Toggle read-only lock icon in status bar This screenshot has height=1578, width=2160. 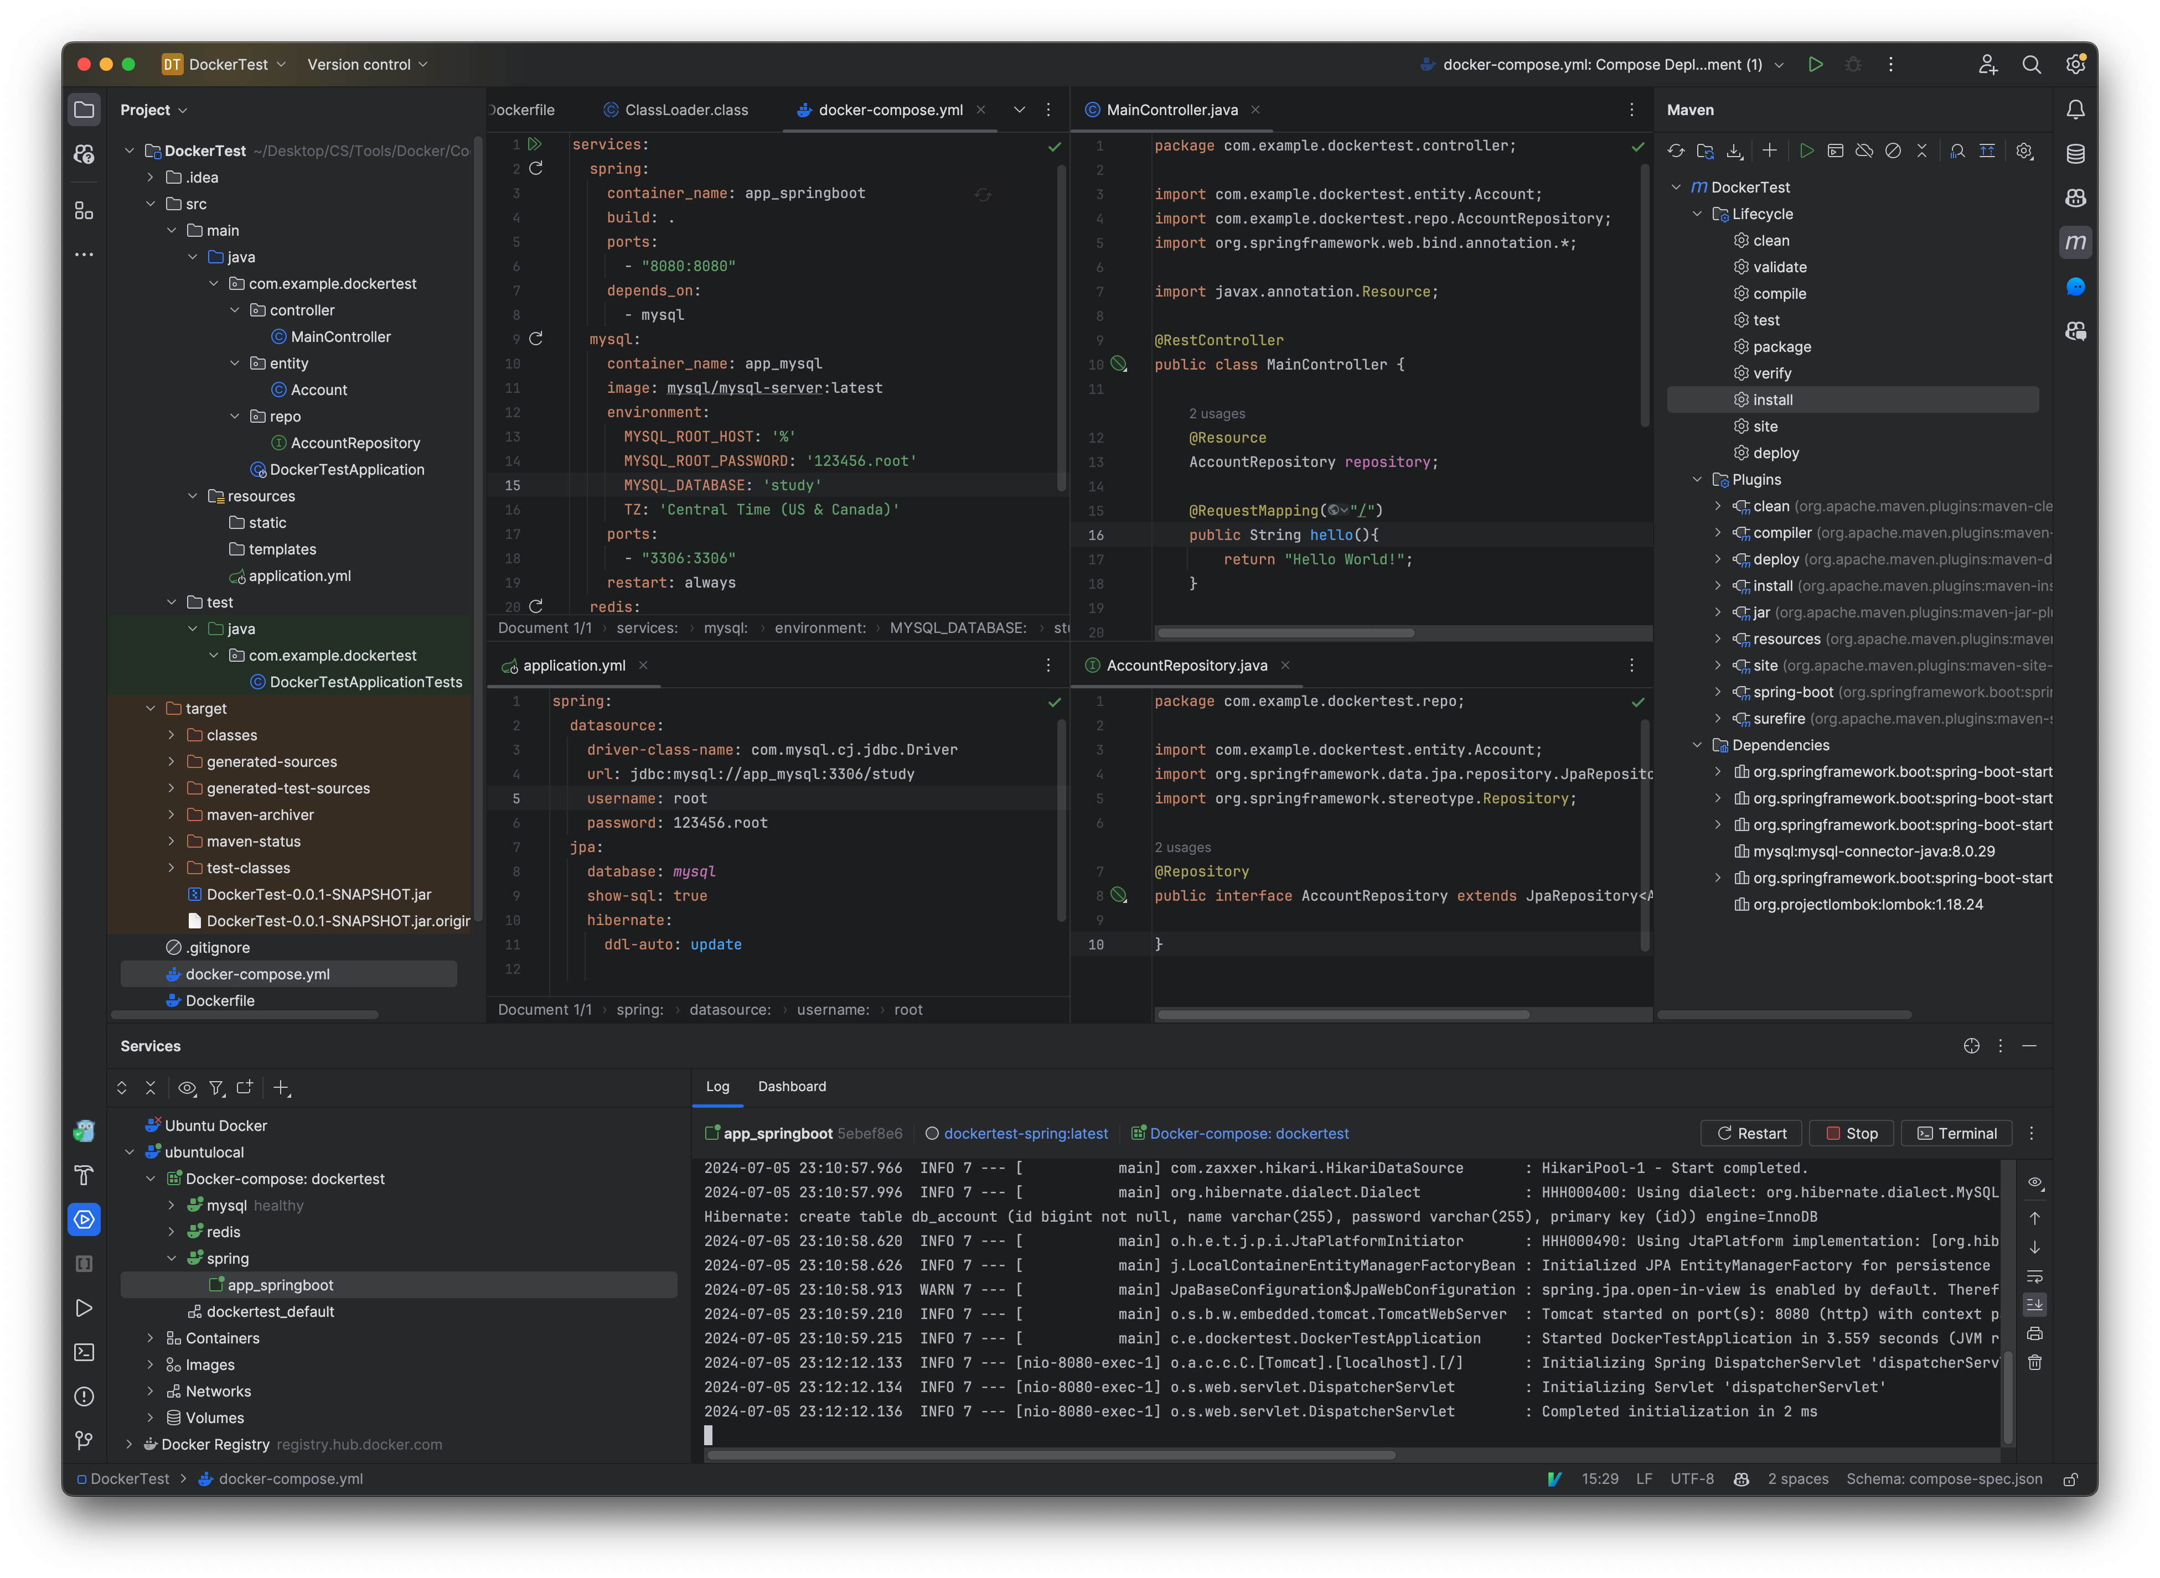(x=2070, y=1480)
